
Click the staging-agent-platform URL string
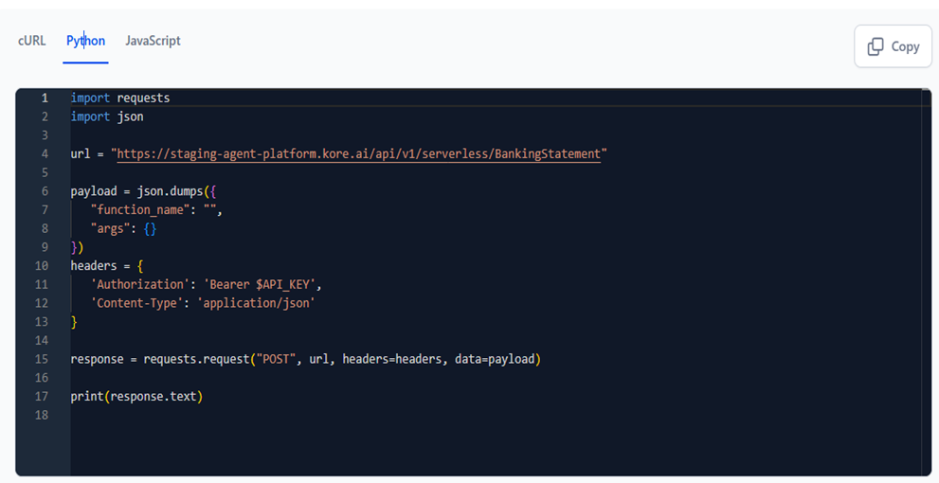(x=358, y=153)
